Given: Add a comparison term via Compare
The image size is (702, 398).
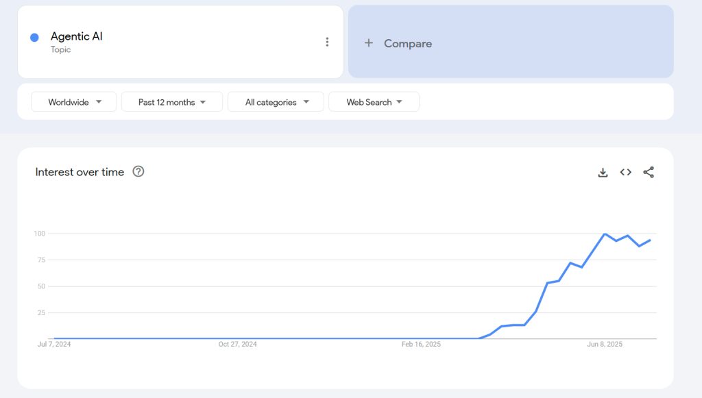Looking at the screenshot, I should coord(511,42).
